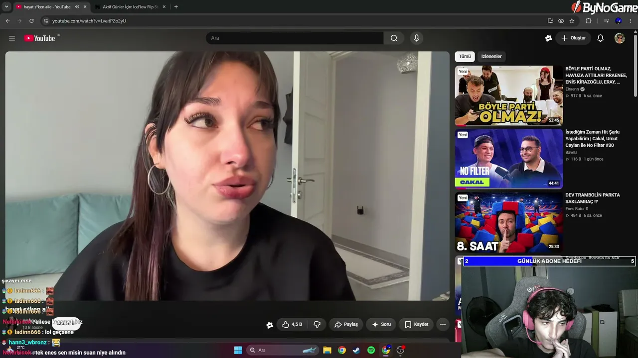View site information icon left of URL
638x358 pixels.
click(x=46, y=21)
